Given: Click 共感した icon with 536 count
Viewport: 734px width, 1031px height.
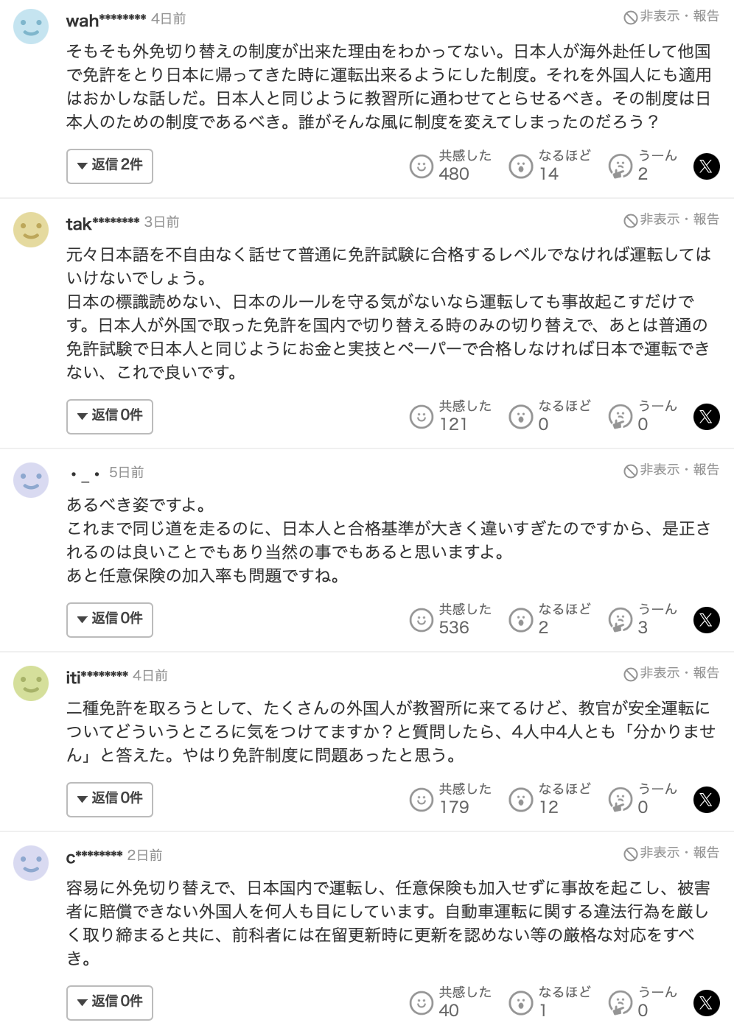Looking at the screenshot, I should [x=421, y=620].
